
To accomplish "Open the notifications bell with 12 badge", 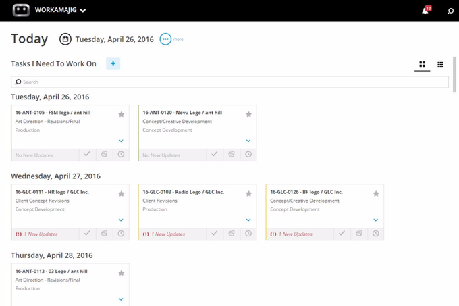I will [427, 10].
